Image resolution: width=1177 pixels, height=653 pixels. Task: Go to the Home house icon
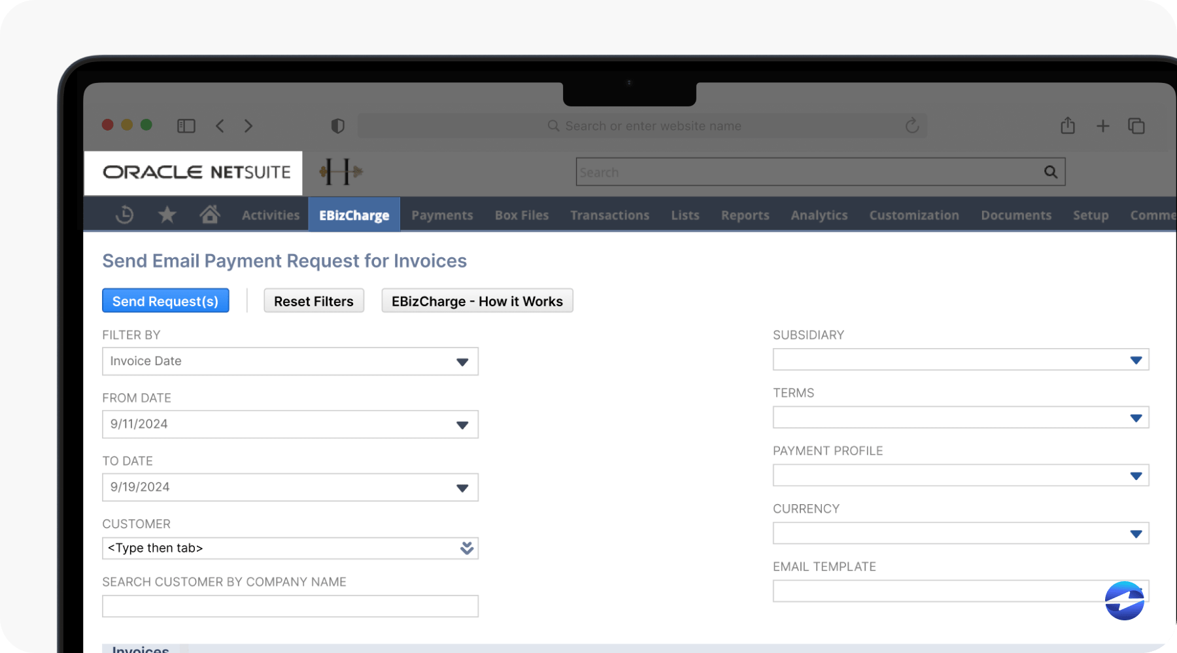point(210,214)
